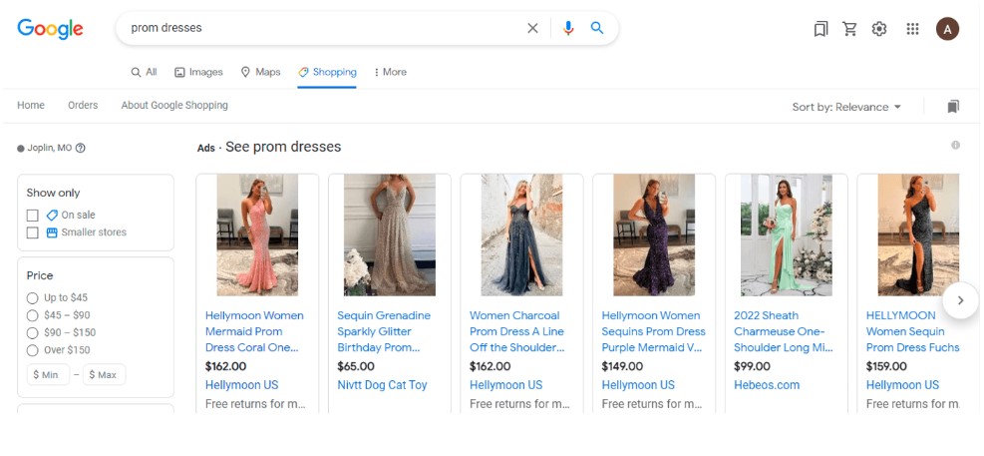Open the shopping cart icon
This screenshot has height=456, width=984.
pos(849,29)
